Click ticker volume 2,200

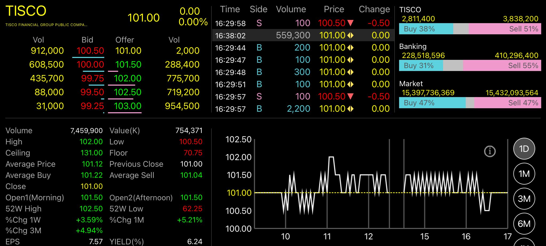[299, 109]
